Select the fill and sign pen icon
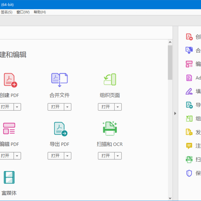The image size is (201, 201). point(189,91)
